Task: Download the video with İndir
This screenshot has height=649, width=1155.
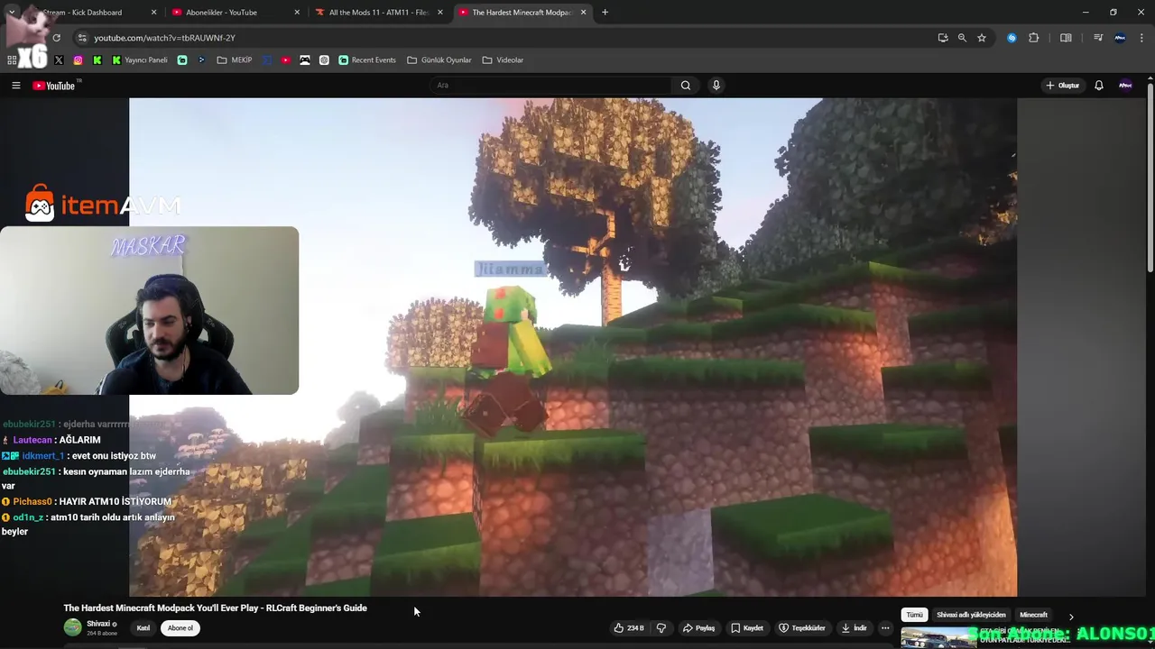Action: pos(854,628)
